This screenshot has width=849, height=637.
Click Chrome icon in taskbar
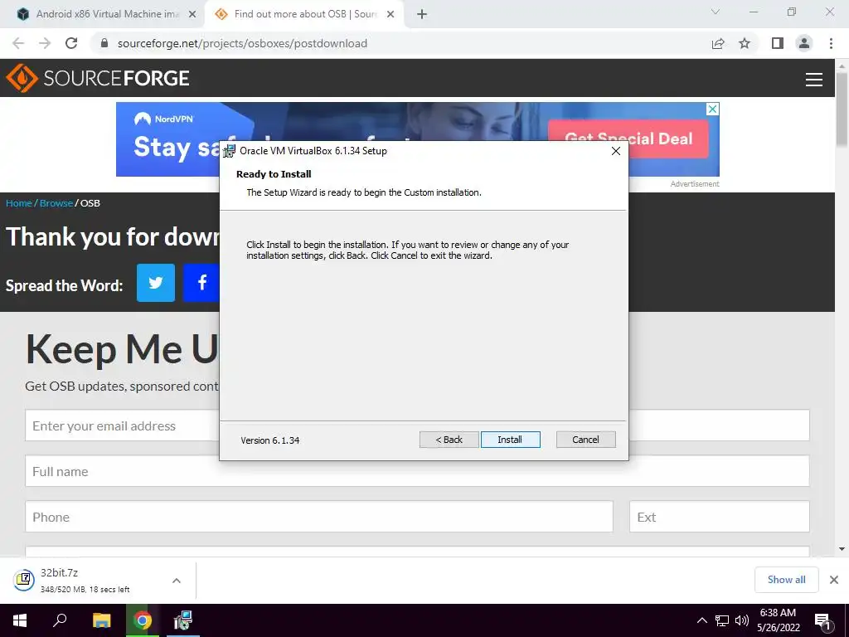[143, 620]
